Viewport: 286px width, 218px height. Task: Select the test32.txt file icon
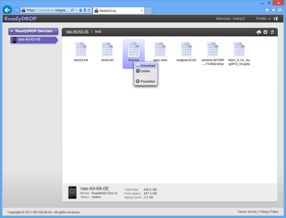(81, 50)
